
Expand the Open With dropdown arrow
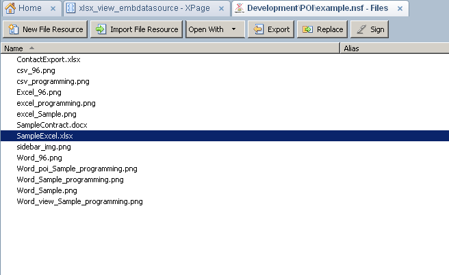point(233,29)
